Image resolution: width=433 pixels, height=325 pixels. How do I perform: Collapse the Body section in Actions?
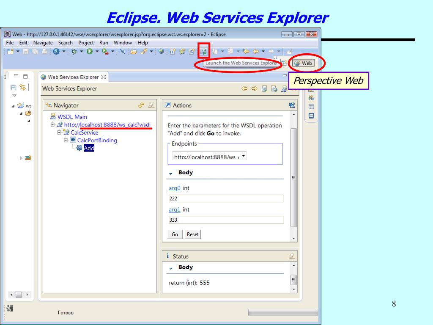[x=171, y=173]
